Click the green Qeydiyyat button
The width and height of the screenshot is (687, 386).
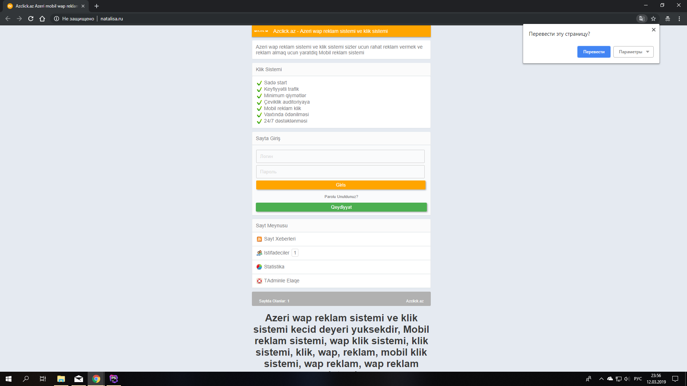click(x=341, y=207)
